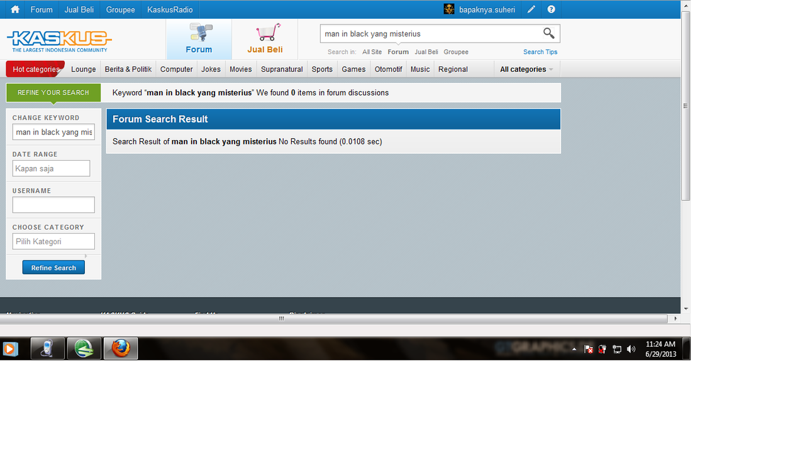Screen dimensions: 805x452
Task: Click the Kaskus logo
Action: [x=59, y=41]
